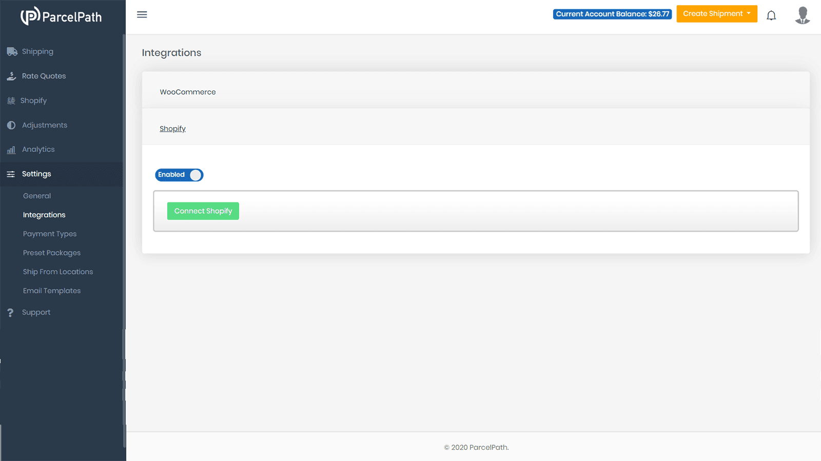Open the Email Templates settings
This screenshot has width=821, height=461.
(51, 290)
